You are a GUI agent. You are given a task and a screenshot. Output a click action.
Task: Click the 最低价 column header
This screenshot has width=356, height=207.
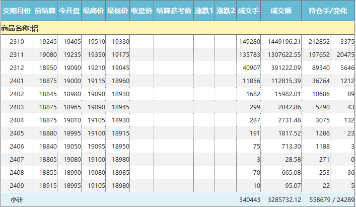[x=118, y=11]
